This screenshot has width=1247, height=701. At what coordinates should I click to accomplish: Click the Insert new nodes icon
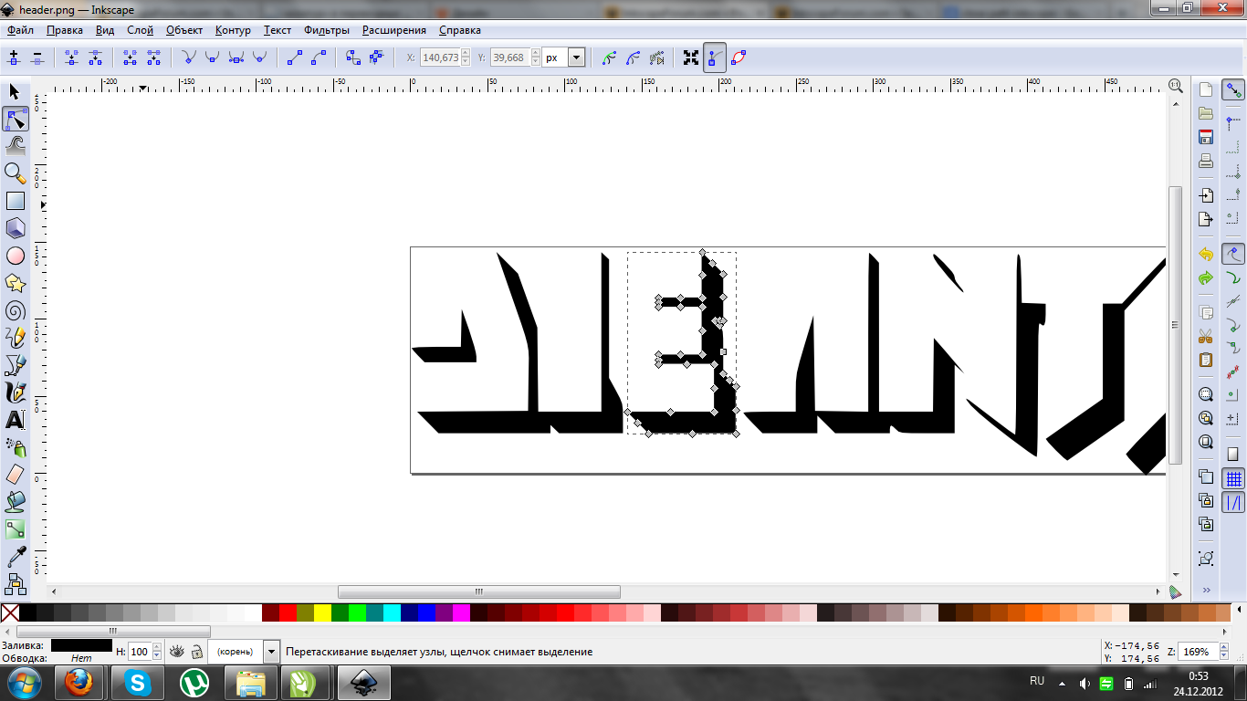click(14, 58)
